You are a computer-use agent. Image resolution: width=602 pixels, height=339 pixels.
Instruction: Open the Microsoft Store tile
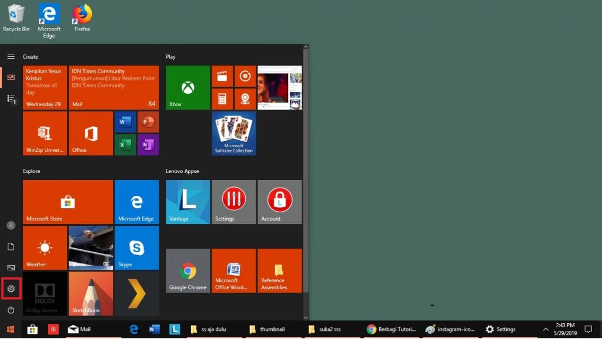coord(68,202)
